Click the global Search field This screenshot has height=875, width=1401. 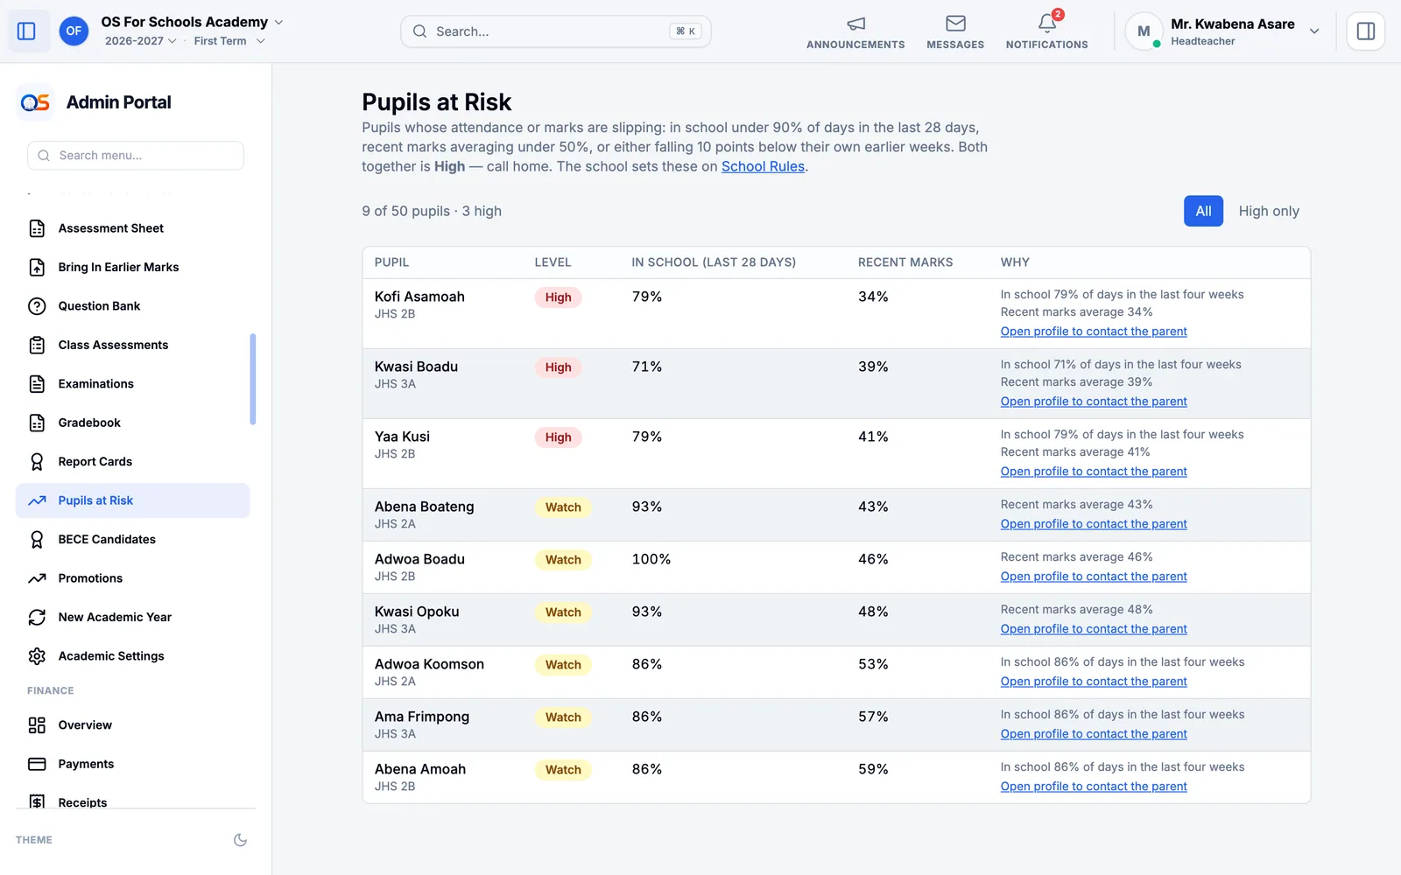[x=556, y=31]
